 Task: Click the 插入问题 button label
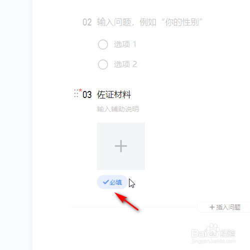(x=228, y=207)
